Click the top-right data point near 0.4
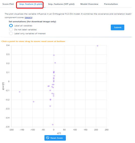Image resolution: width=135 pixels, height=143 pixels. click(98, 46)
